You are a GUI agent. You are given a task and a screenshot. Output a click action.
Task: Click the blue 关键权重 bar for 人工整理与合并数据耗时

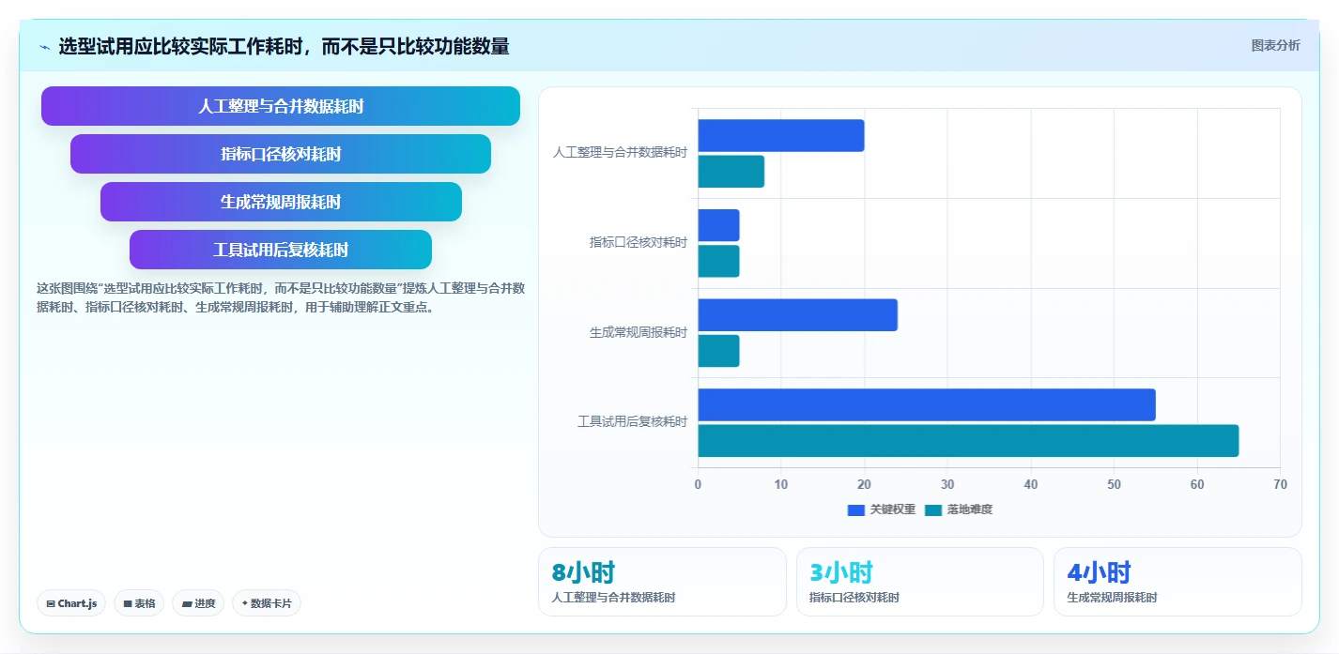click(781, 136)
